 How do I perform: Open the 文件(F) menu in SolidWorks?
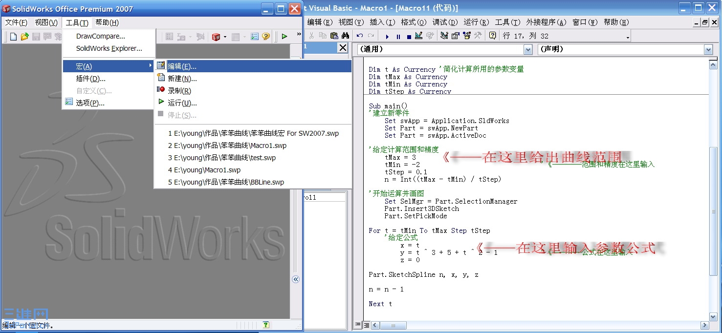[16, 22]
